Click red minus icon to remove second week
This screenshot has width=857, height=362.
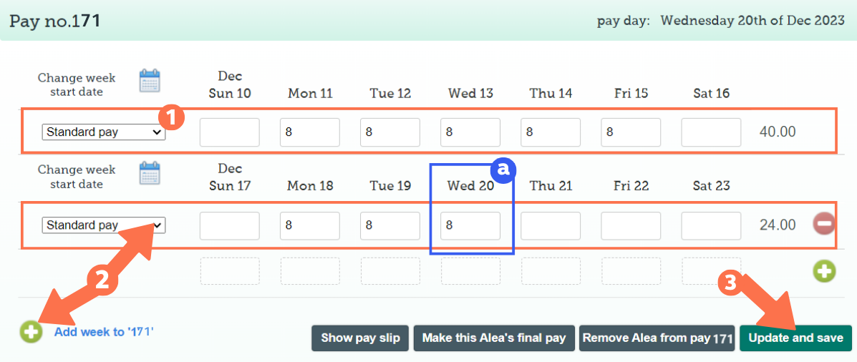coord(823,224)
